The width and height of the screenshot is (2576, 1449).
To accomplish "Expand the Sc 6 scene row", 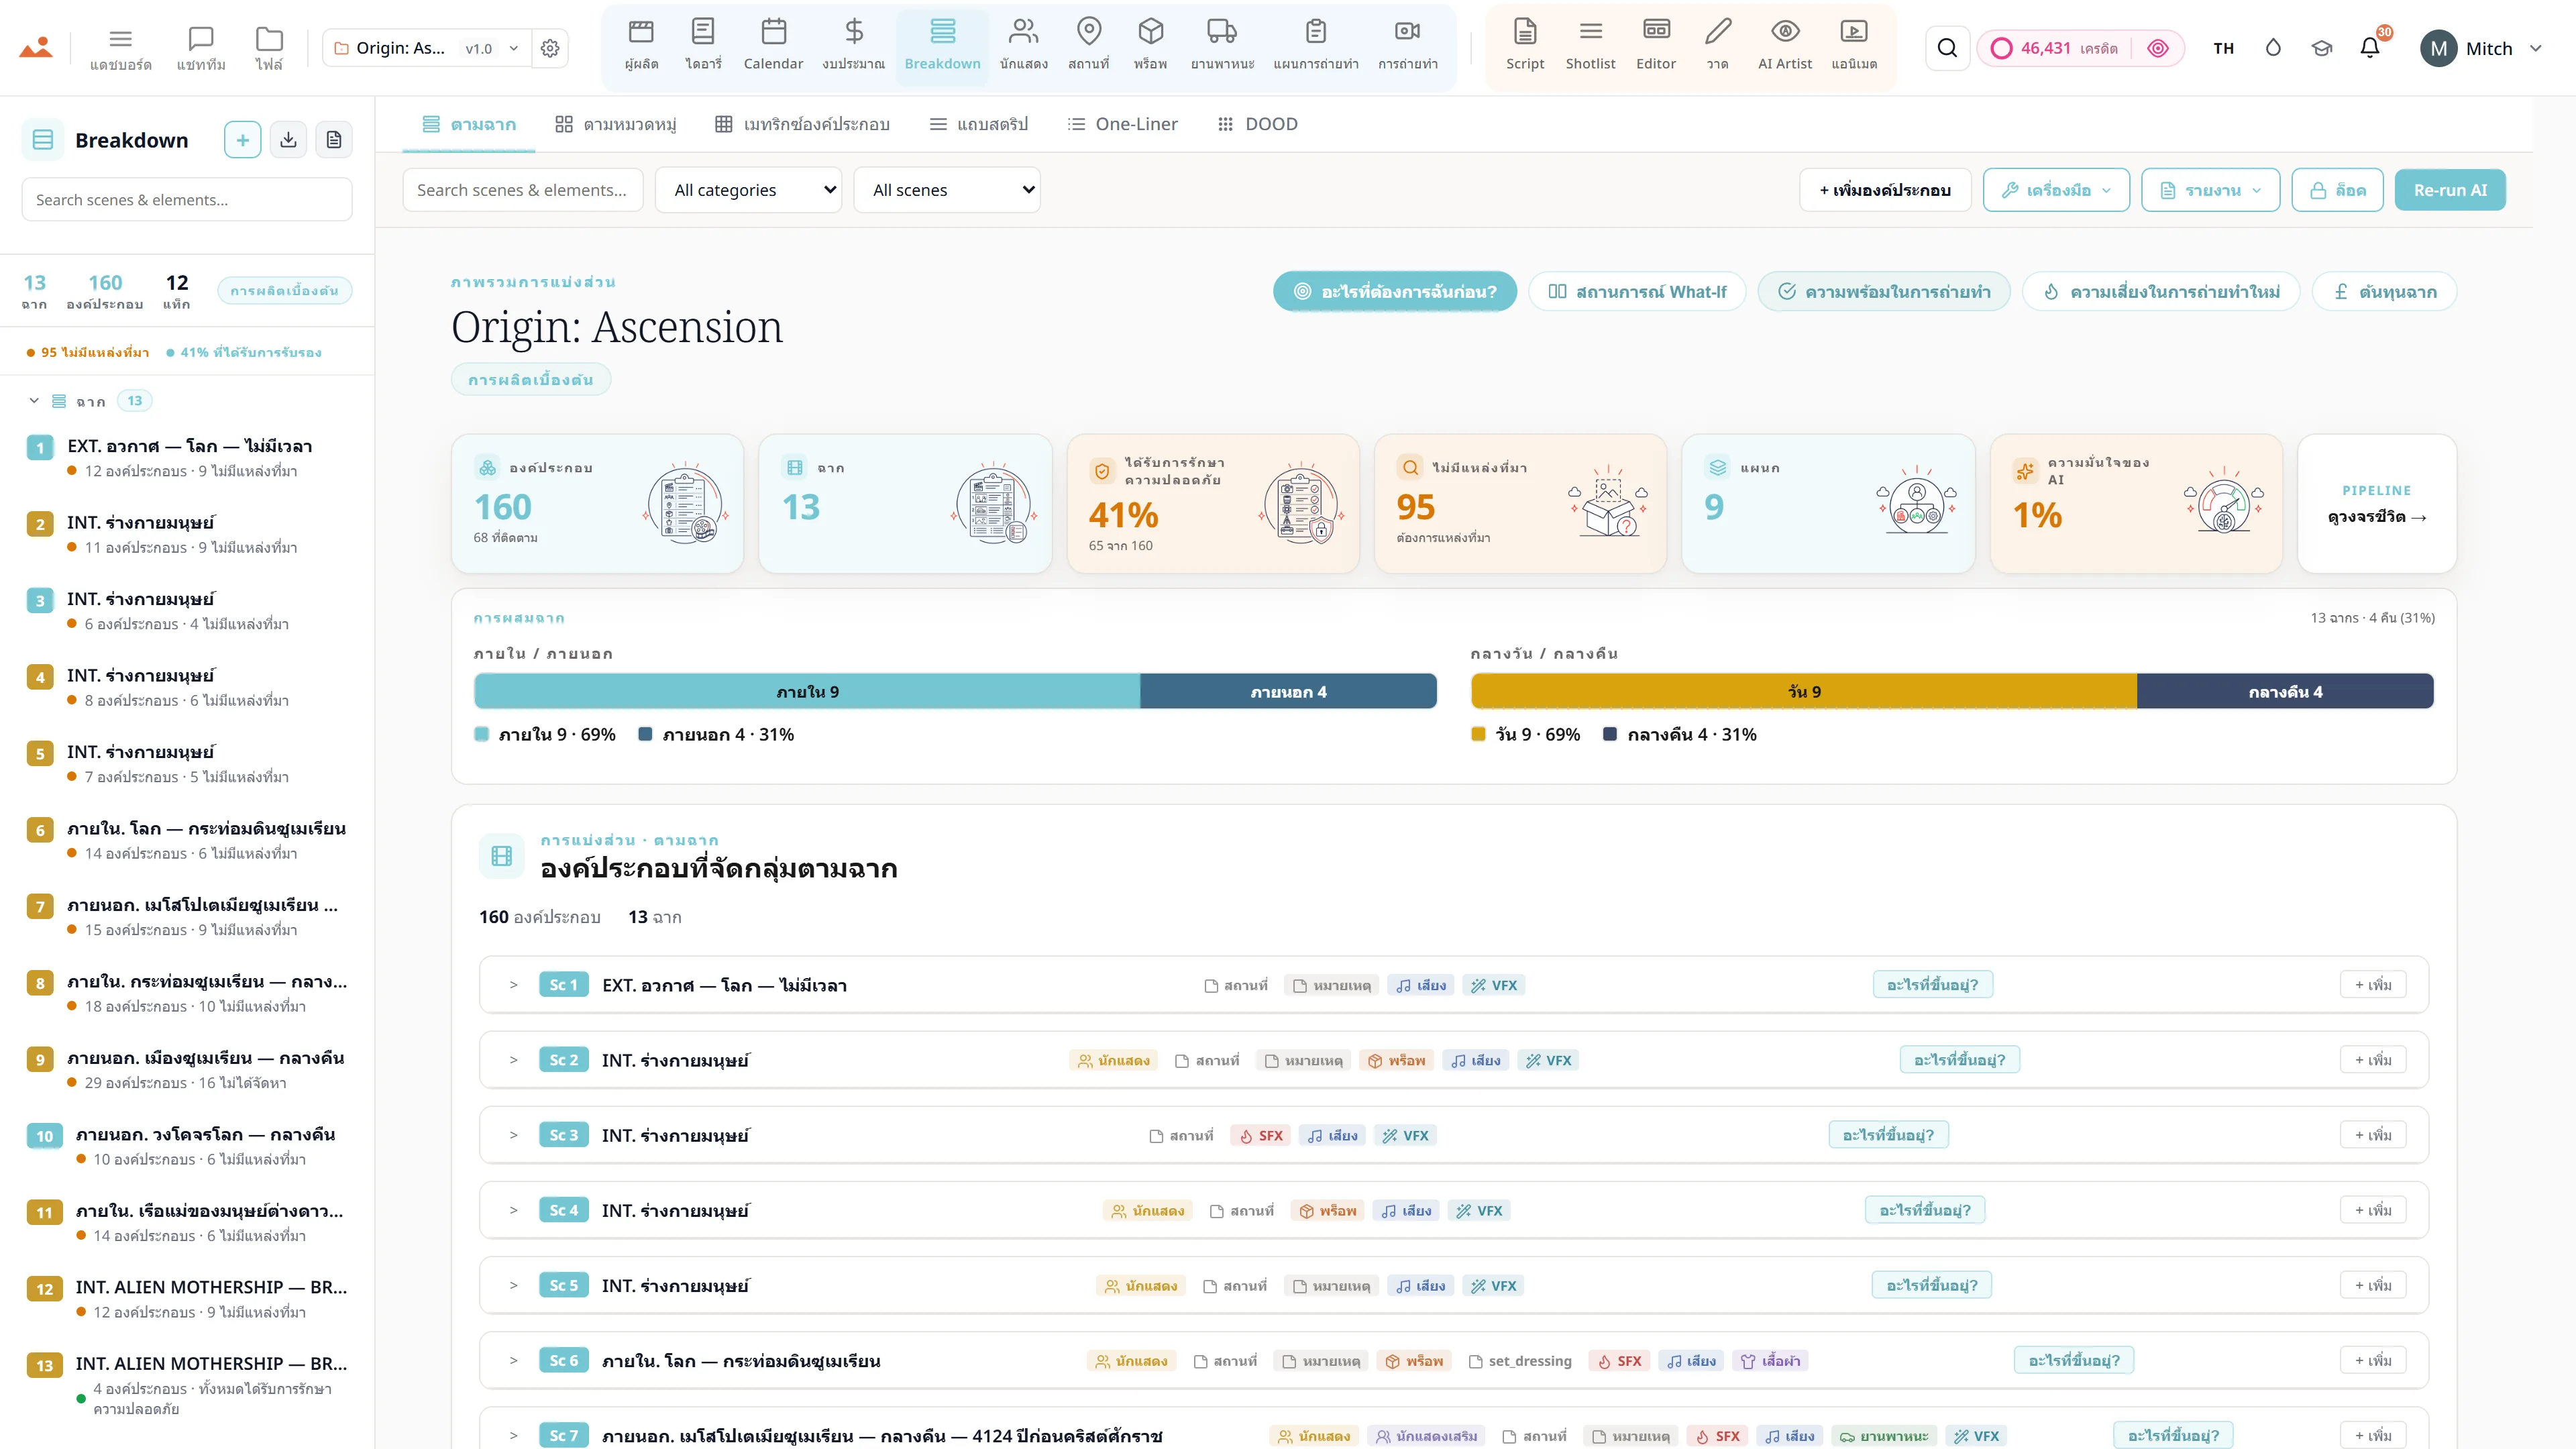I will [513, 1360].
